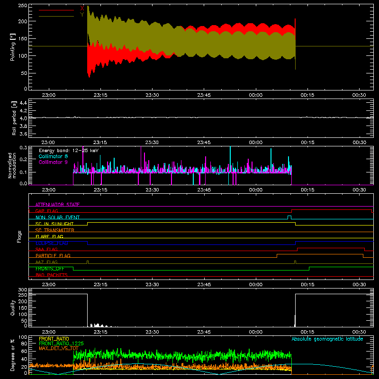This screenshot has height=379, width=379.
Task: Click the Flags axis title
Action: tap(19, 236)
